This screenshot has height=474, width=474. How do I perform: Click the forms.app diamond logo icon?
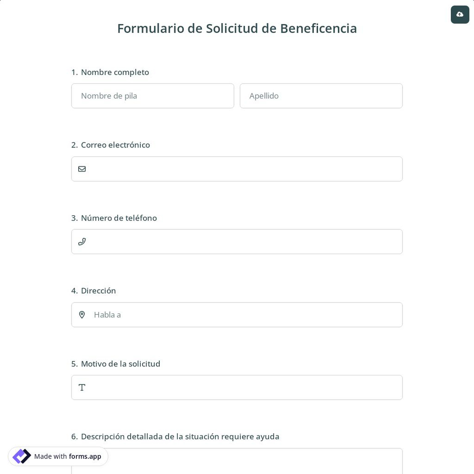[21, 456]
